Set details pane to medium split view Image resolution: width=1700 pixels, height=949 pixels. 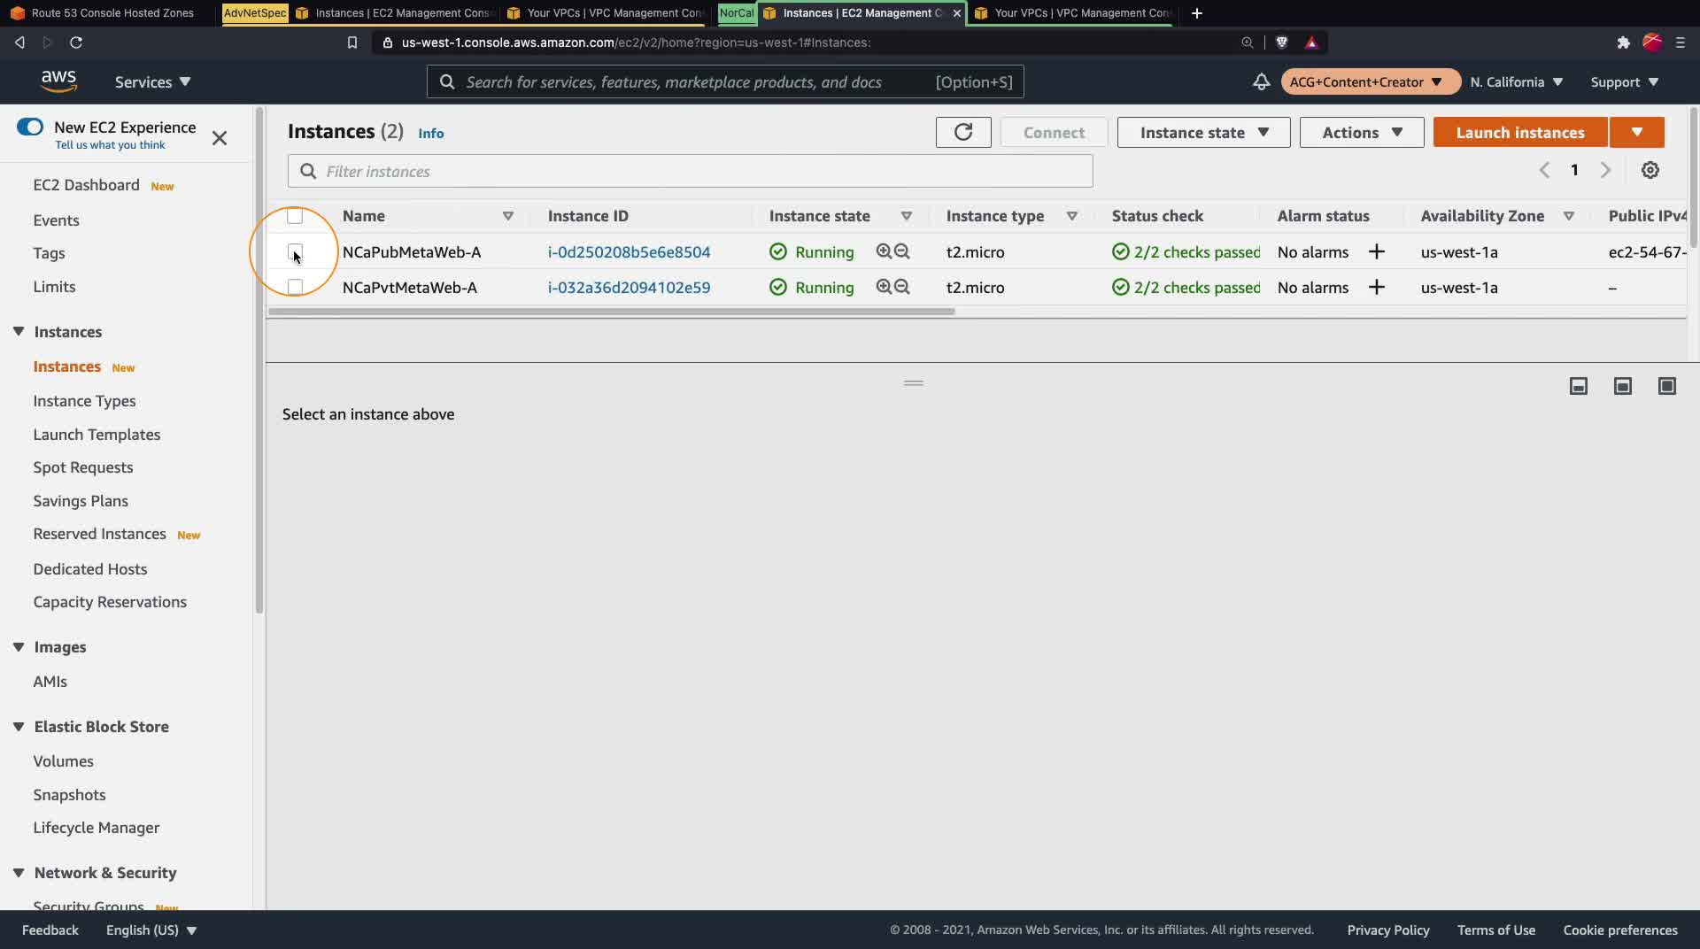pos(1623,386)
